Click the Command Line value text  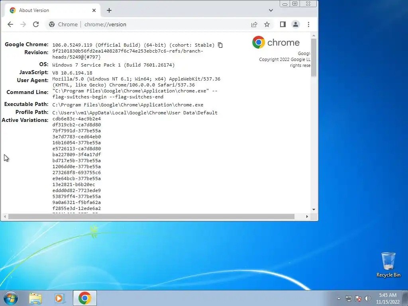pos(135,94)
